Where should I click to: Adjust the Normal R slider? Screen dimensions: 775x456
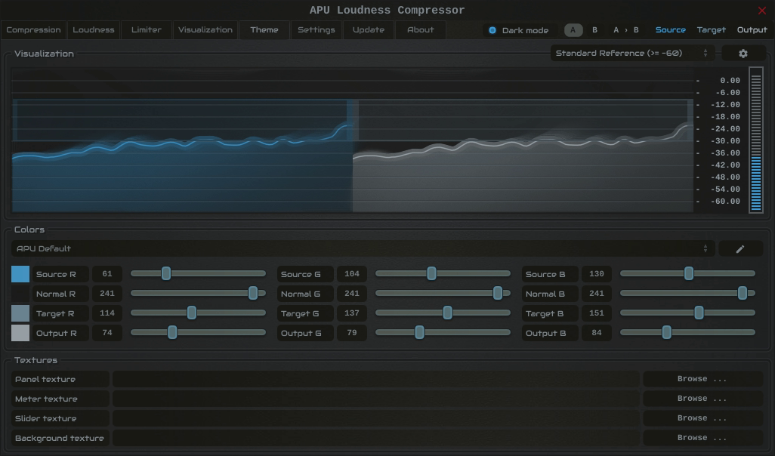click(x=198, y=293)
